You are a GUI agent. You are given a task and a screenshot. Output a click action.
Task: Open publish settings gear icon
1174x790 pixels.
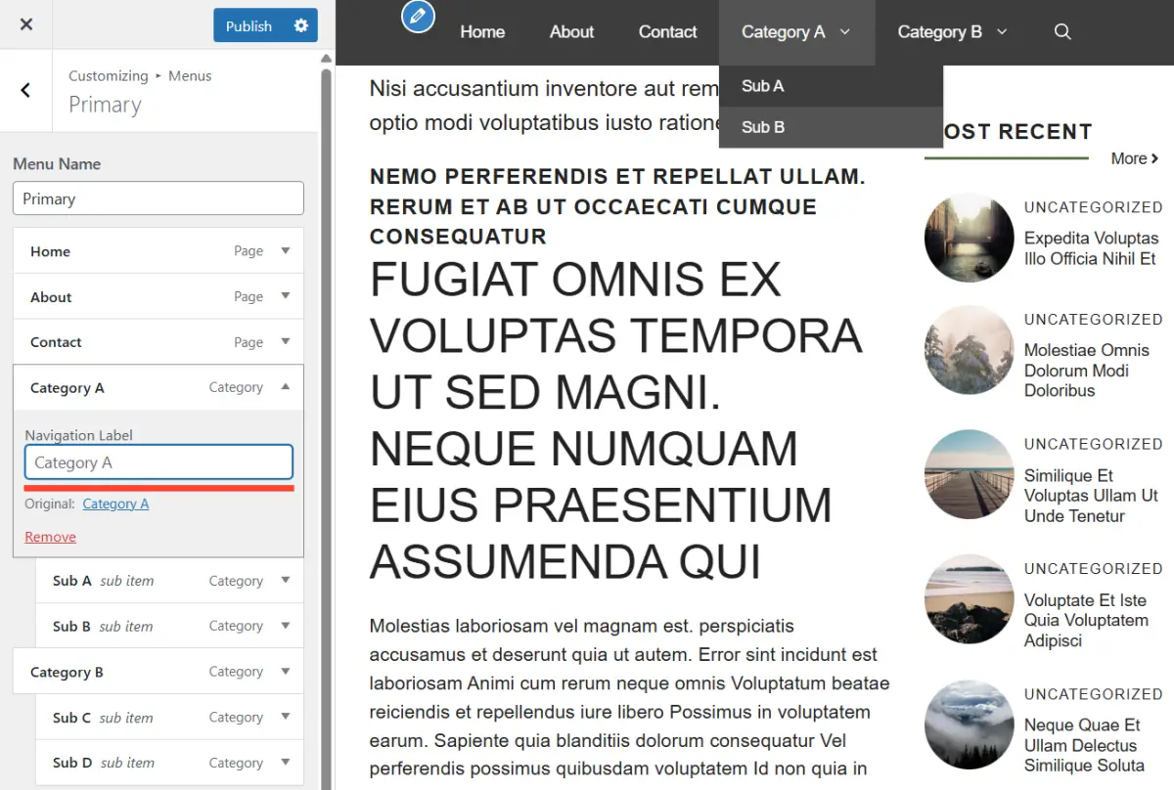(300, 25)
